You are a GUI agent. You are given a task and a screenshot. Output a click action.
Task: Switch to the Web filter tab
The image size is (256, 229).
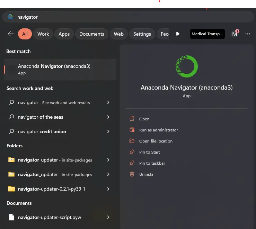coord(119,34)
